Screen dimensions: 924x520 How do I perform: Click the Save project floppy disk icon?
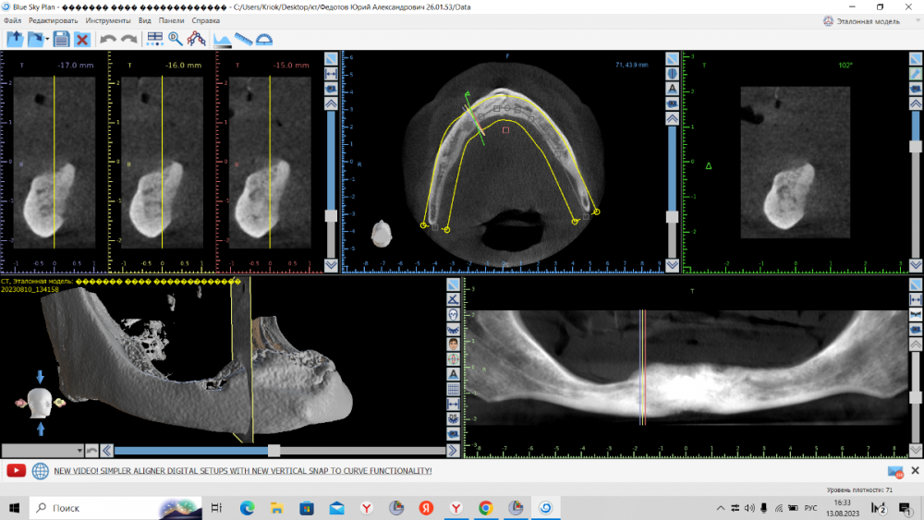(x=61, y=39)
